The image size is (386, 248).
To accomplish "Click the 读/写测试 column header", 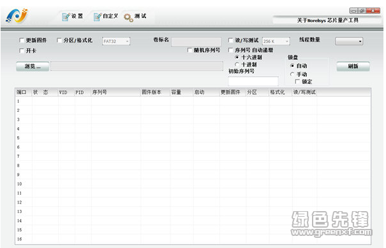I will click(x=304, y=92).
